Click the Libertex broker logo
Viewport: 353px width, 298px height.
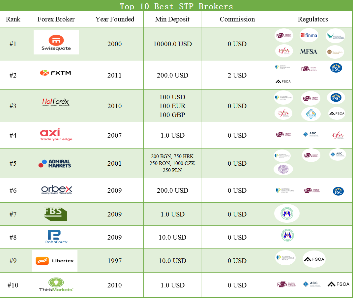pyautogui.click(x=55, y=261)
